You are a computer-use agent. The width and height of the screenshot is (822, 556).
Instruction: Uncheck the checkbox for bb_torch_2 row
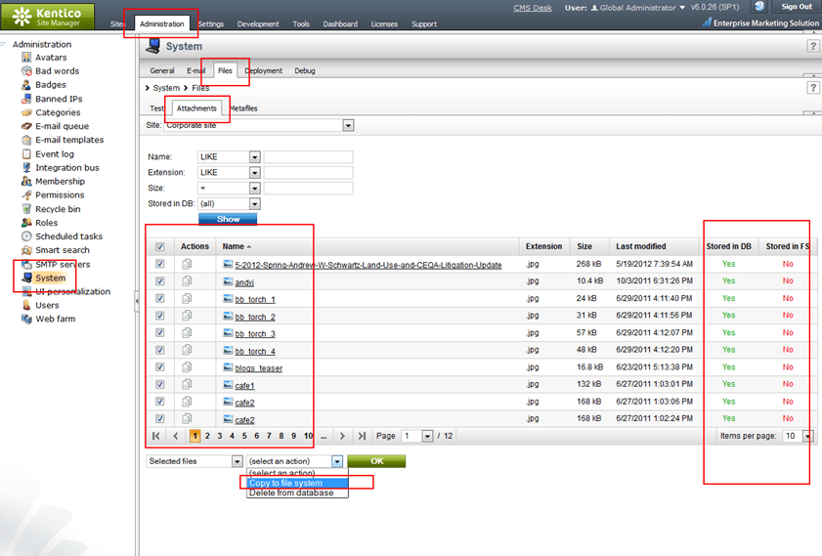coord(160,316)
